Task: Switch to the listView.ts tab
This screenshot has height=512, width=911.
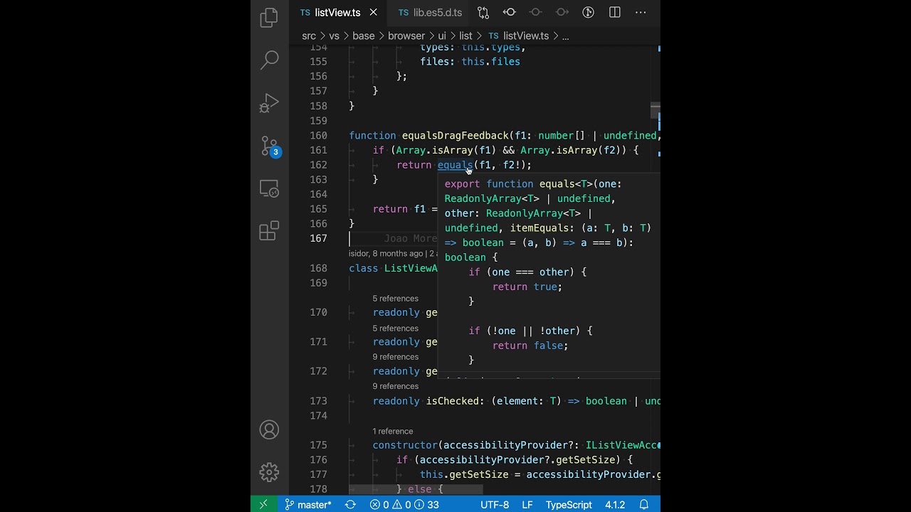Action: 338,12
